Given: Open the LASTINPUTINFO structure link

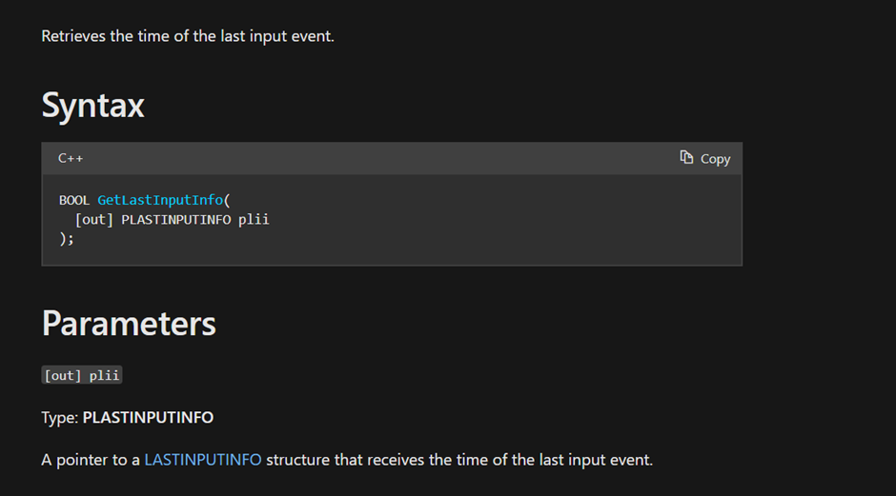Looking at the screenshot, I should pos(202,460).
